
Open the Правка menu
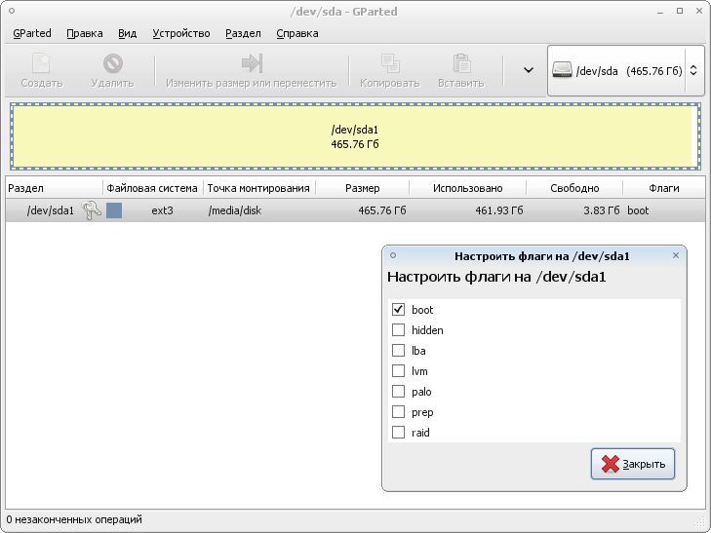[x=85, y=33]
